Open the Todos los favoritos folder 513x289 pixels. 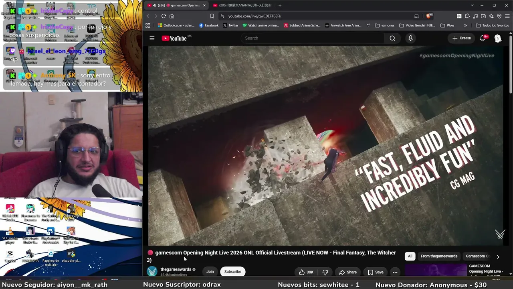(x=492, y=25)
